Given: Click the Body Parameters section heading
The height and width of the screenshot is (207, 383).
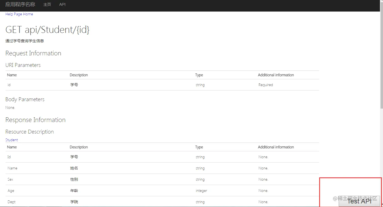Looking at the screenshot, I should click(x=25, y=99).
